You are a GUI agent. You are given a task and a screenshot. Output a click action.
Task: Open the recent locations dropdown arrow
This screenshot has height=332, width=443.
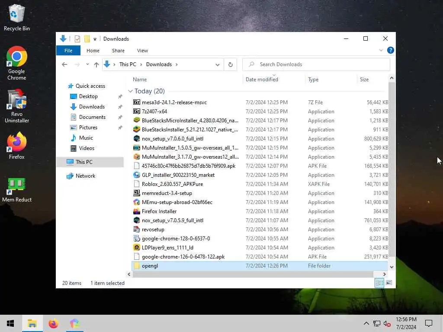[x=87, y=64]
